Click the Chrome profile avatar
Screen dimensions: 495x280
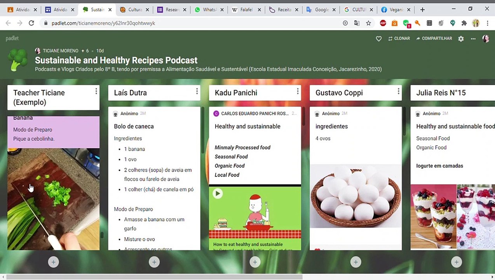click(476, 23)
